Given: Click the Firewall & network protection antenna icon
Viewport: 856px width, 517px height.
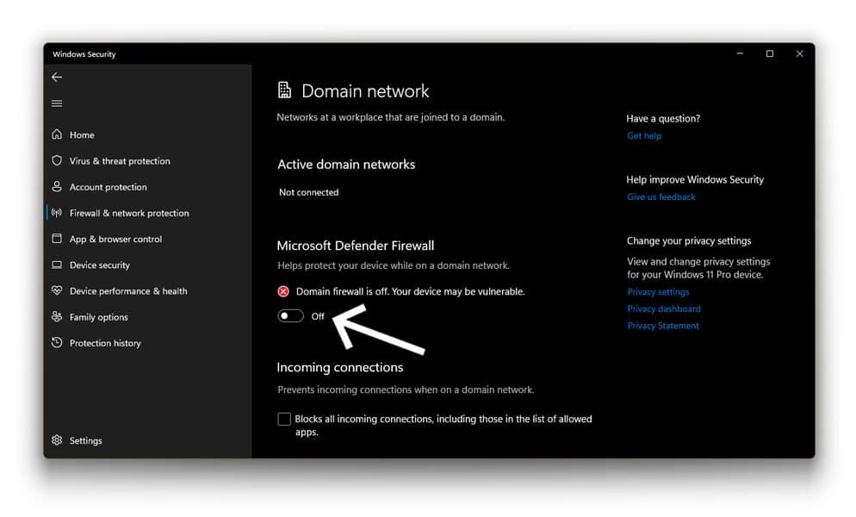Looking at the screenshot, I should tap(57, 213).
